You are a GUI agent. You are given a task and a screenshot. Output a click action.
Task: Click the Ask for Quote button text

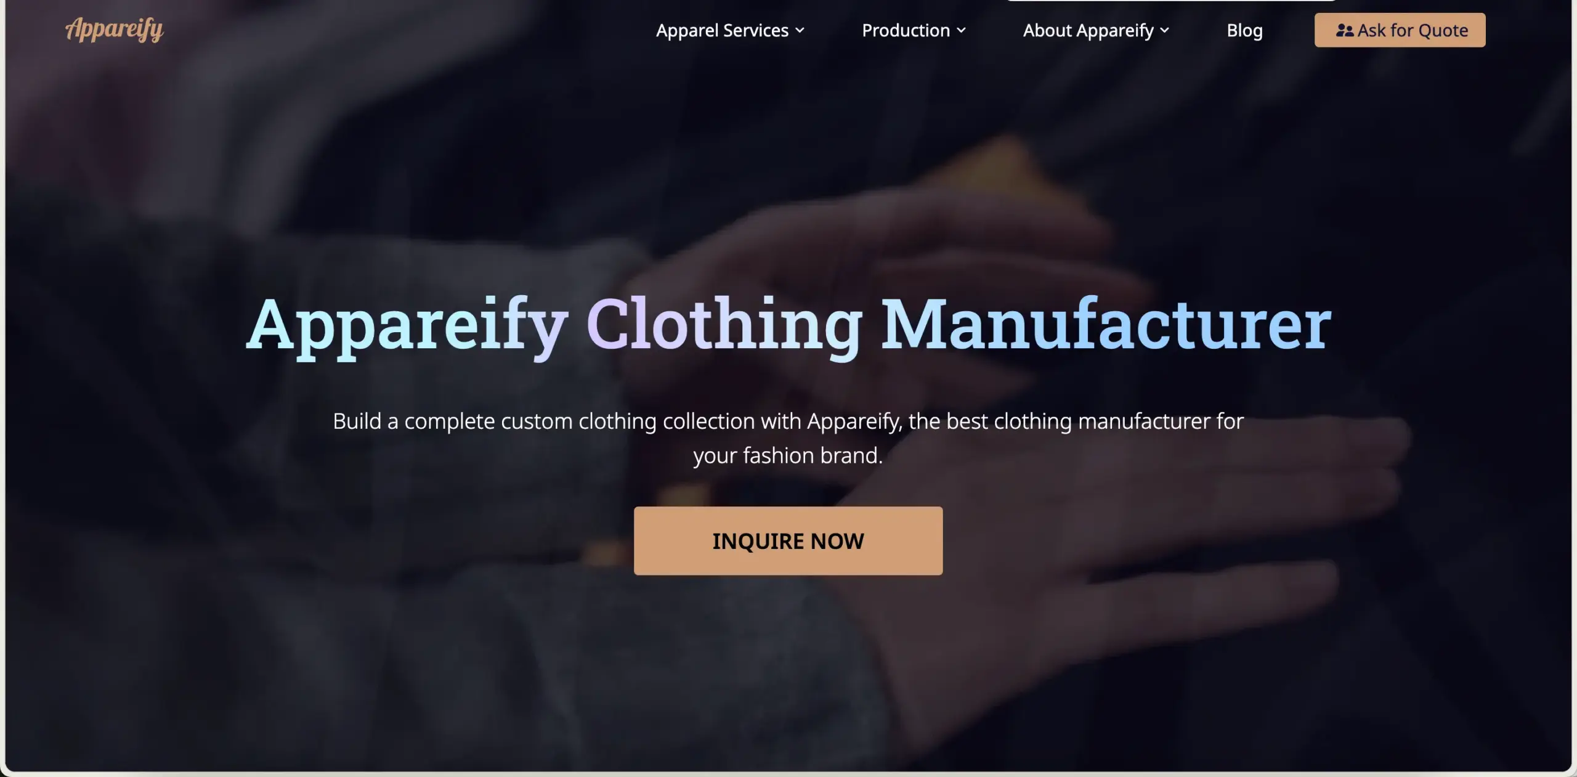tap(1413, 30)
